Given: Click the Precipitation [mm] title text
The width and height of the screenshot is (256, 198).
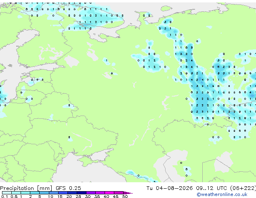Looking at the screenshot, I should point(26,188).
